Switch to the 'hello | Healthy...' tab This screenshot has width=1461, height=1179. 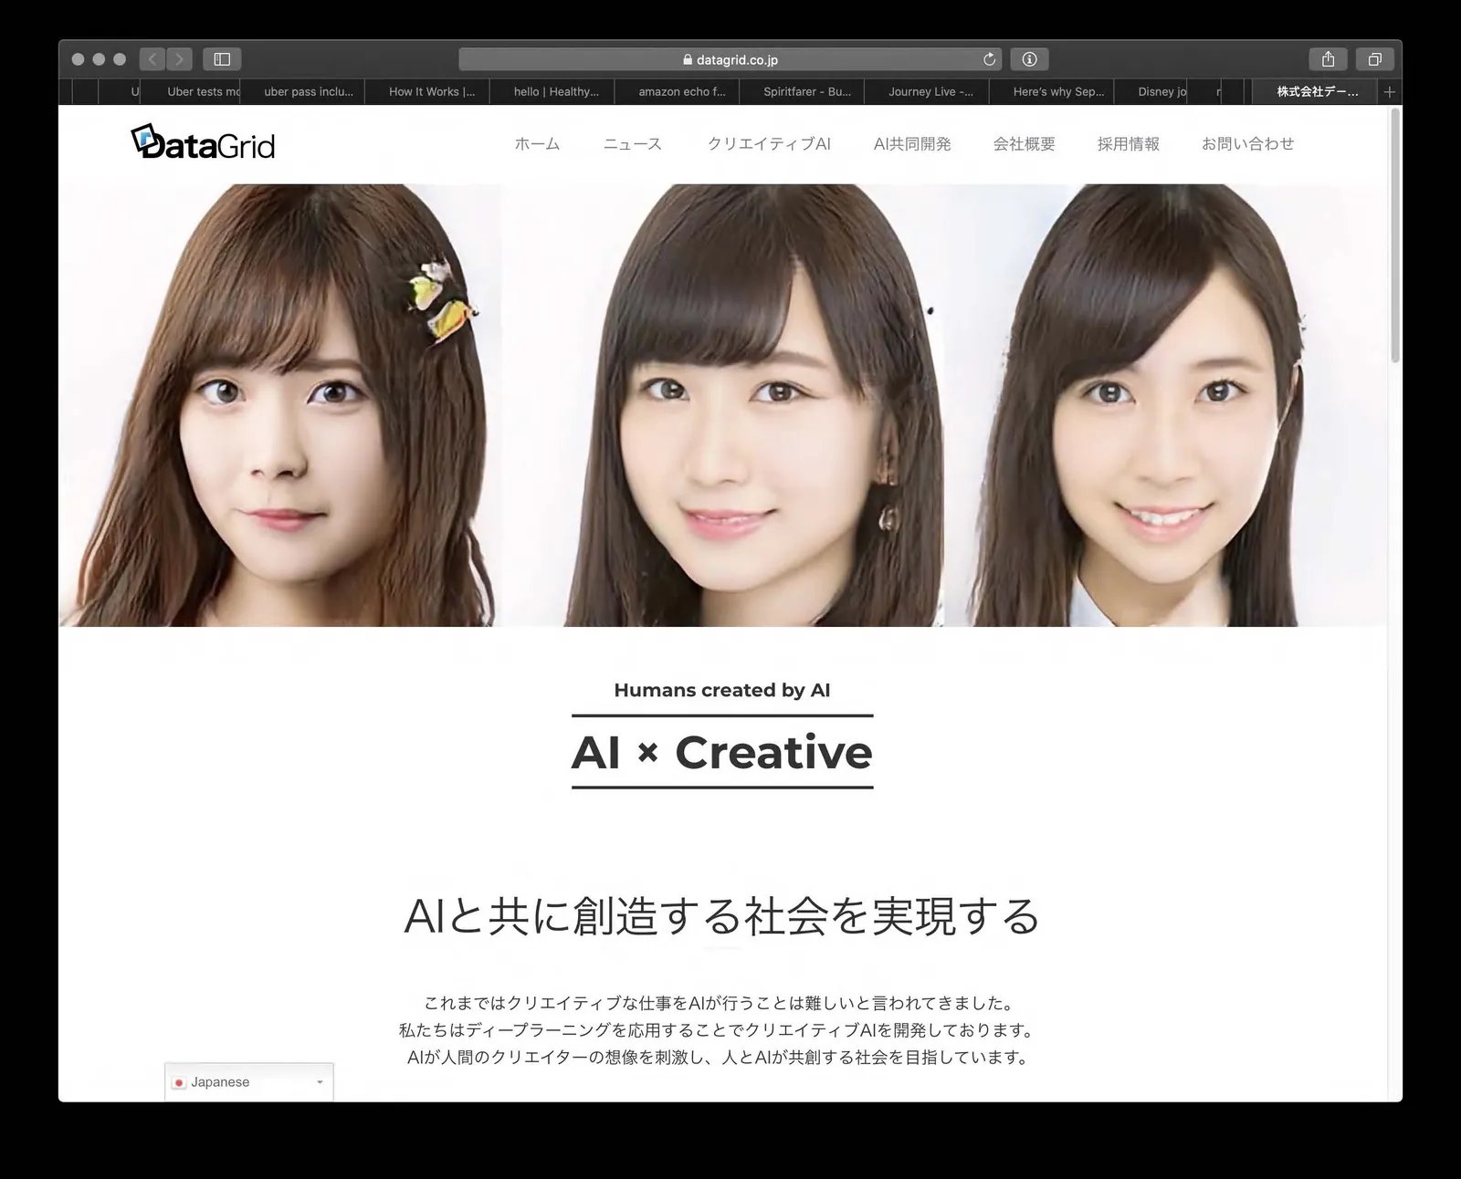point(552,91)
